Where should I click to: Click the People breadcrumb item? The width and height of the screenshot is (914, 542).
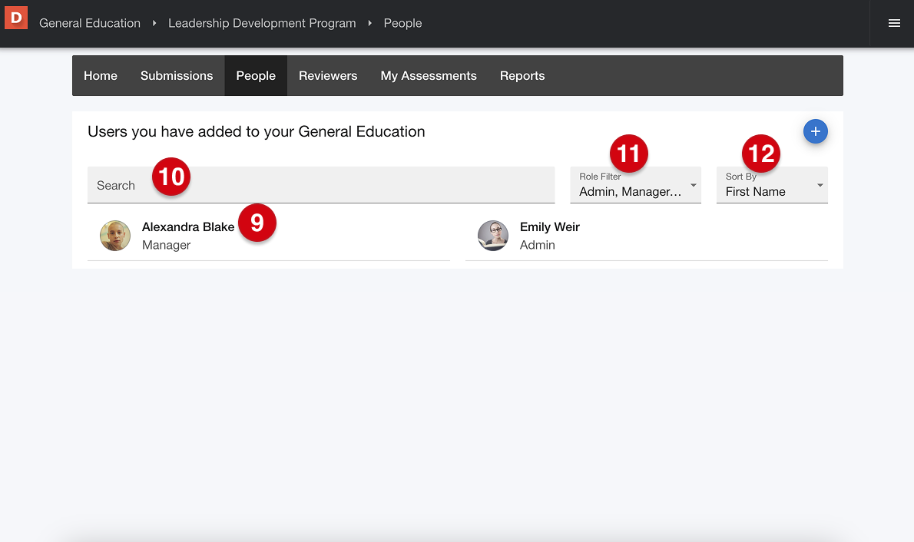(402, 23)
